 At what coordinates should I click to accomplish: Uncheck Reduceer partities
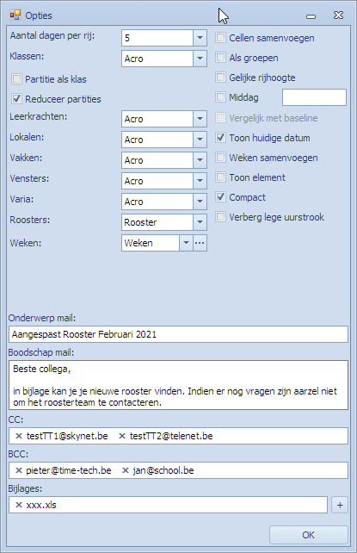pyautogui.click(x=16, y=98)
